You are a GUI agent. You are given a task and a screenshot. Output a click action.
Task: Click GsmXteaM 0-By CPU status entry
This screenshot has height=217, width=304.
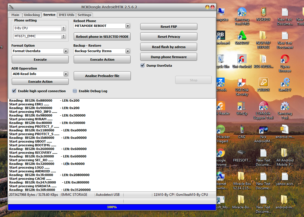pyautogui.click(x=192, y=195)
